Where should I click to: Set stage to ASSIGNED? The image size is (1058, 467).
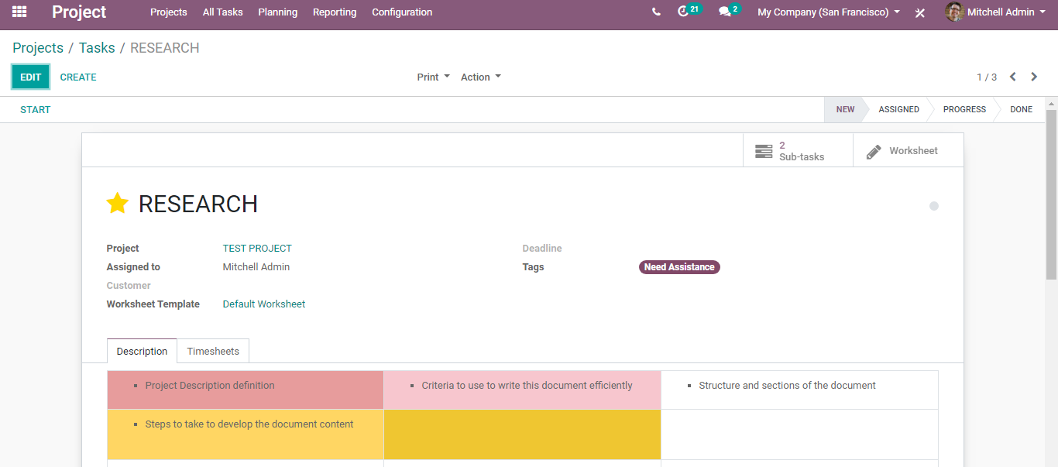coord(898,109)
